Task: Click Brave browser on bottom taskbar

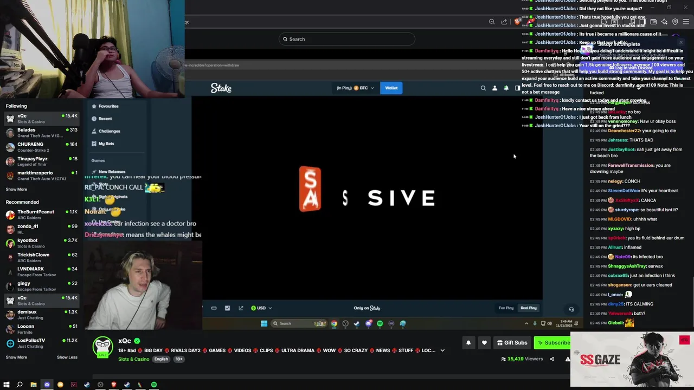Action: [x=114, y=385]
